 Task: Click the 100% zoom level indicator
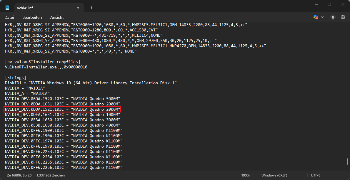click(246, 175)
